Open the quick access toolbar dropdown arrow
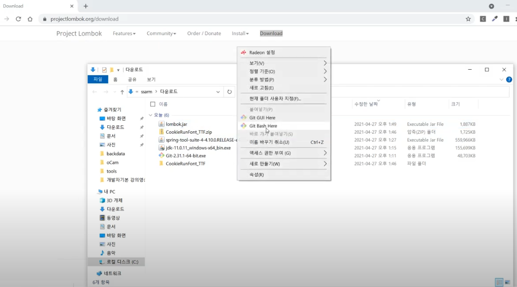Viewport: 517px width, 287px height. 118,70
